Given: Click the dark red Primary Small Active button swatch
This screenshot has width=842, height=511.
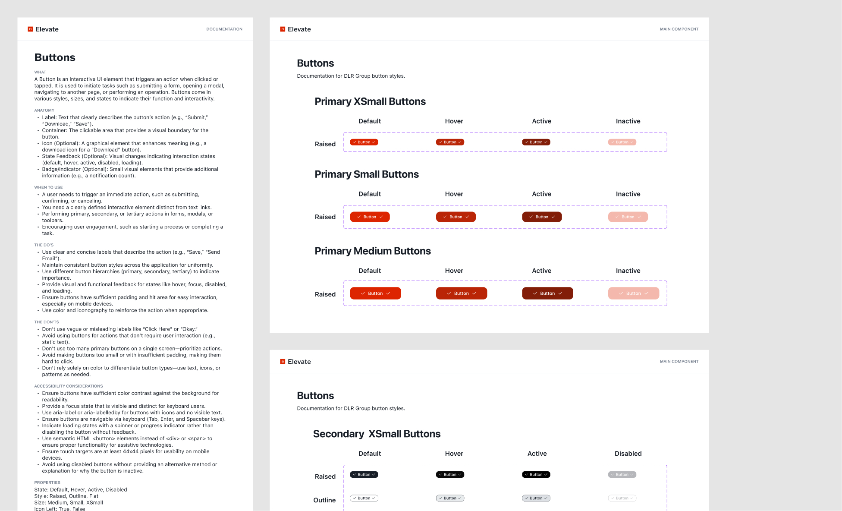Looking at the screenshot, I should [542, 217].
